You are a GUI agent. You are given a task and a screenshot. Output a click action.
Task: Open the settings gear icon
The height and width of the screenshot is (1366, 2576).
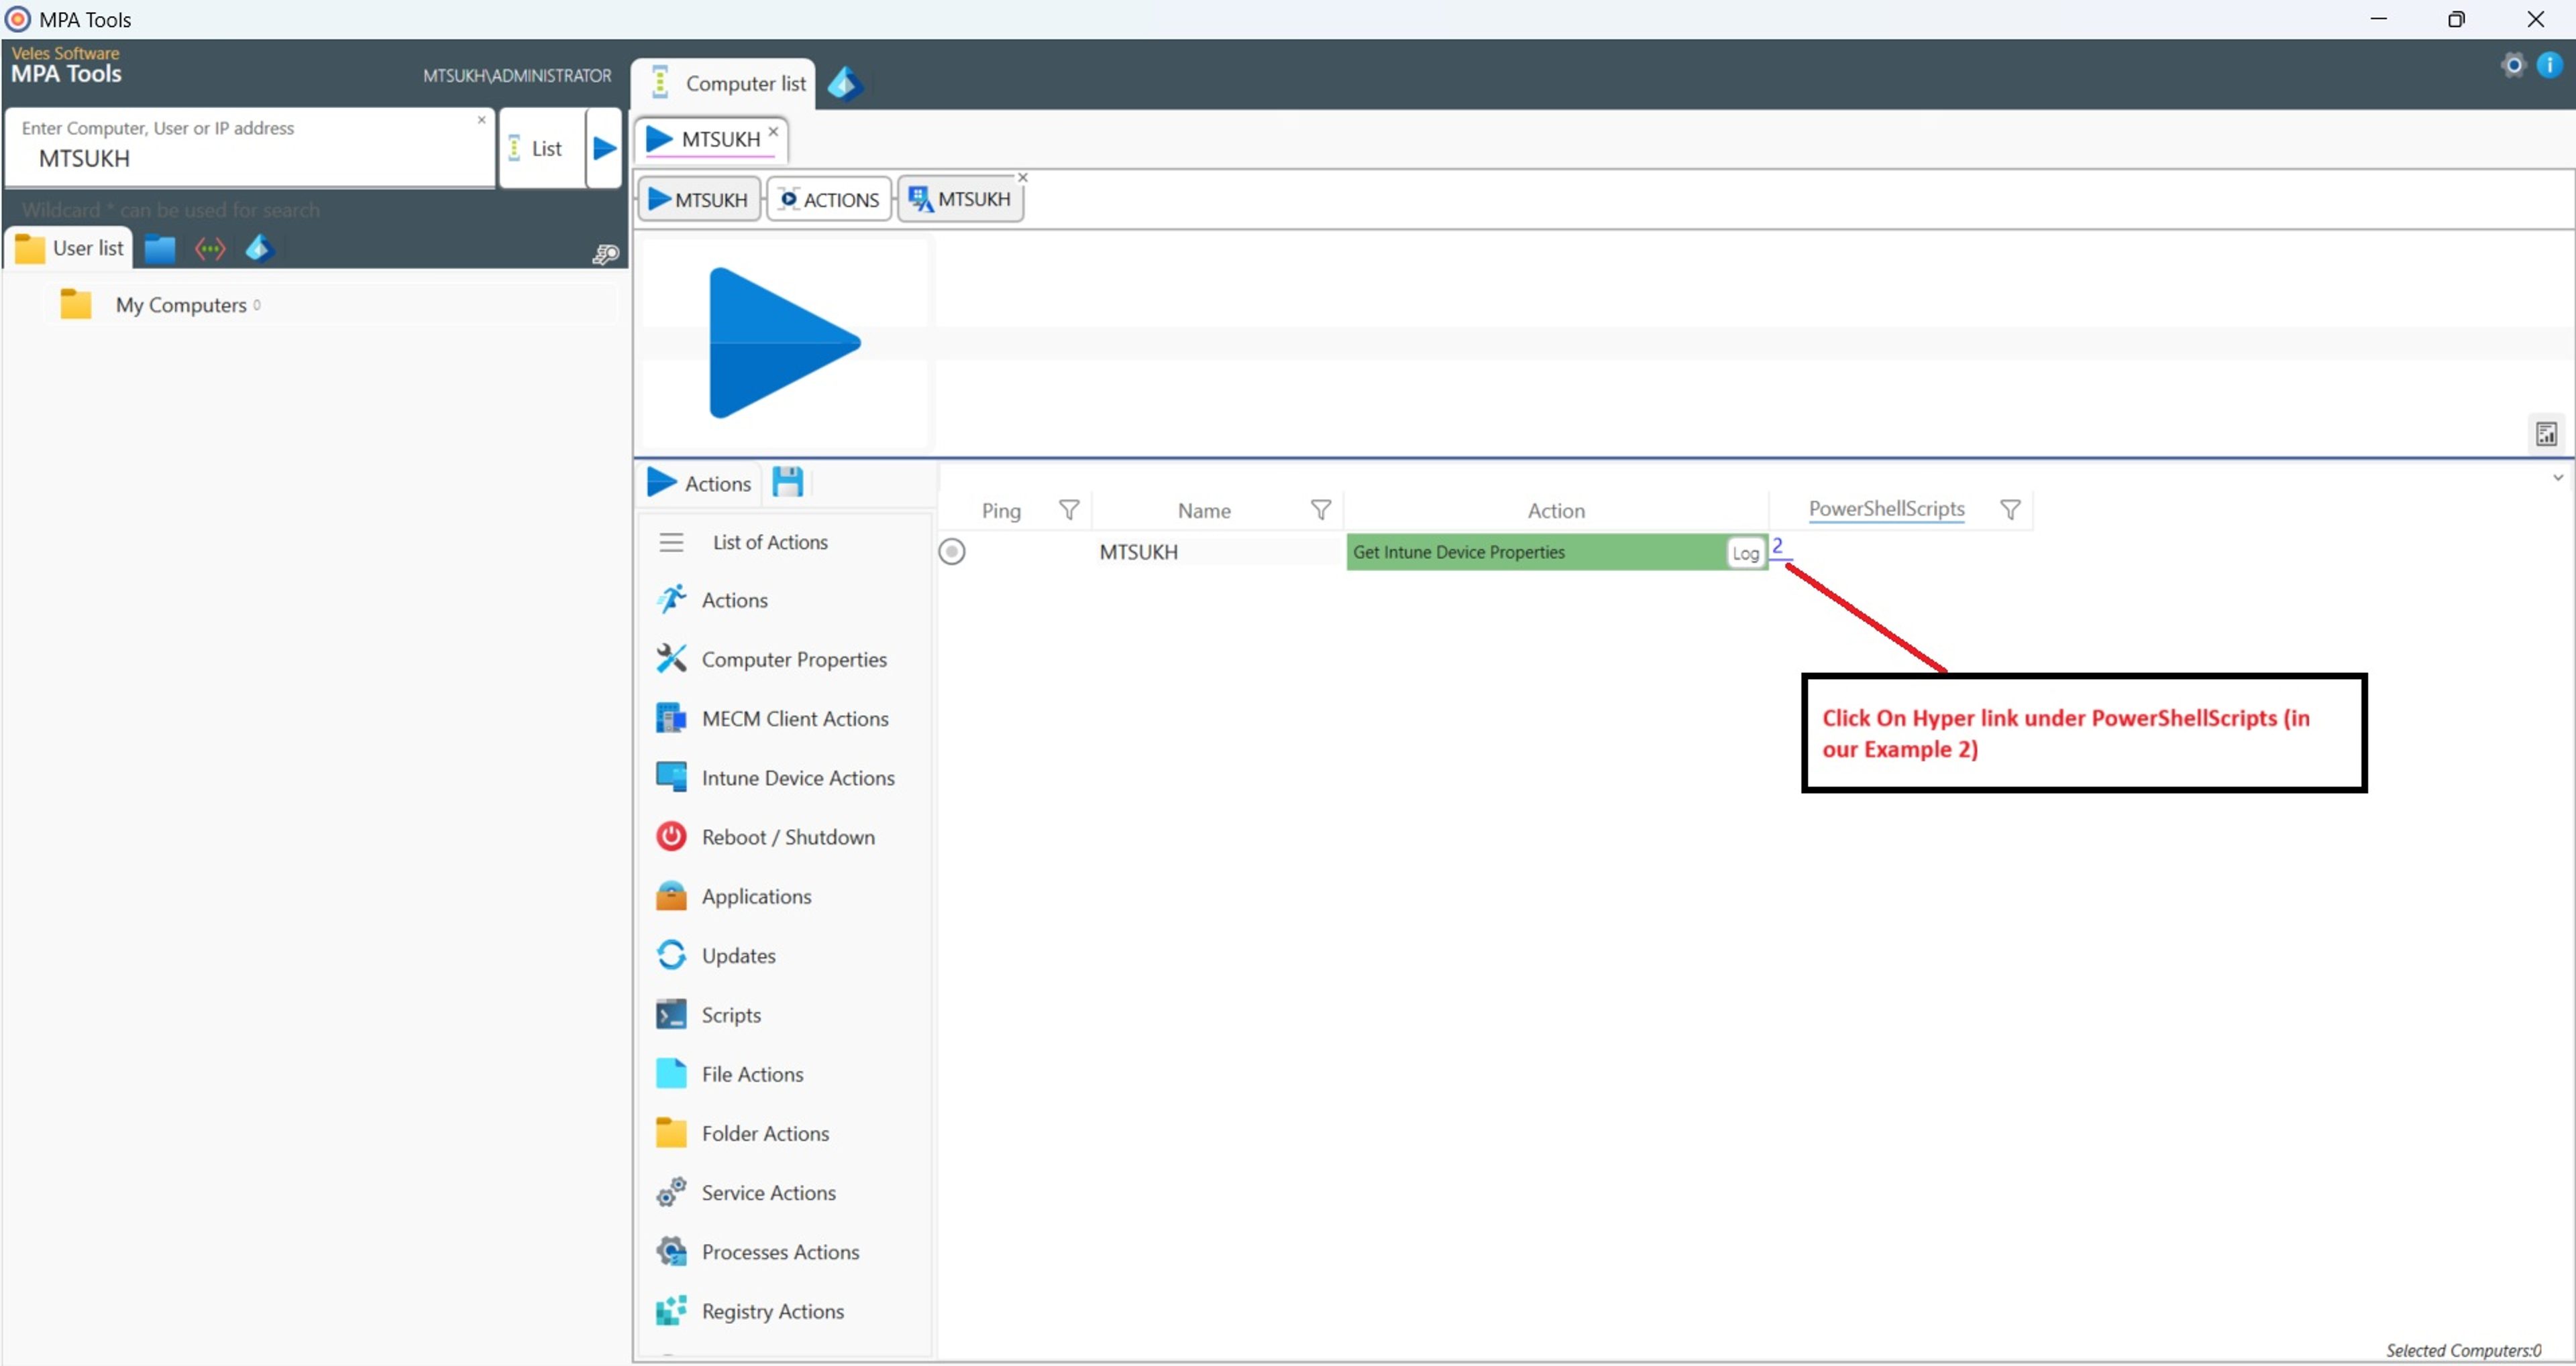(x=2512, y=66)
